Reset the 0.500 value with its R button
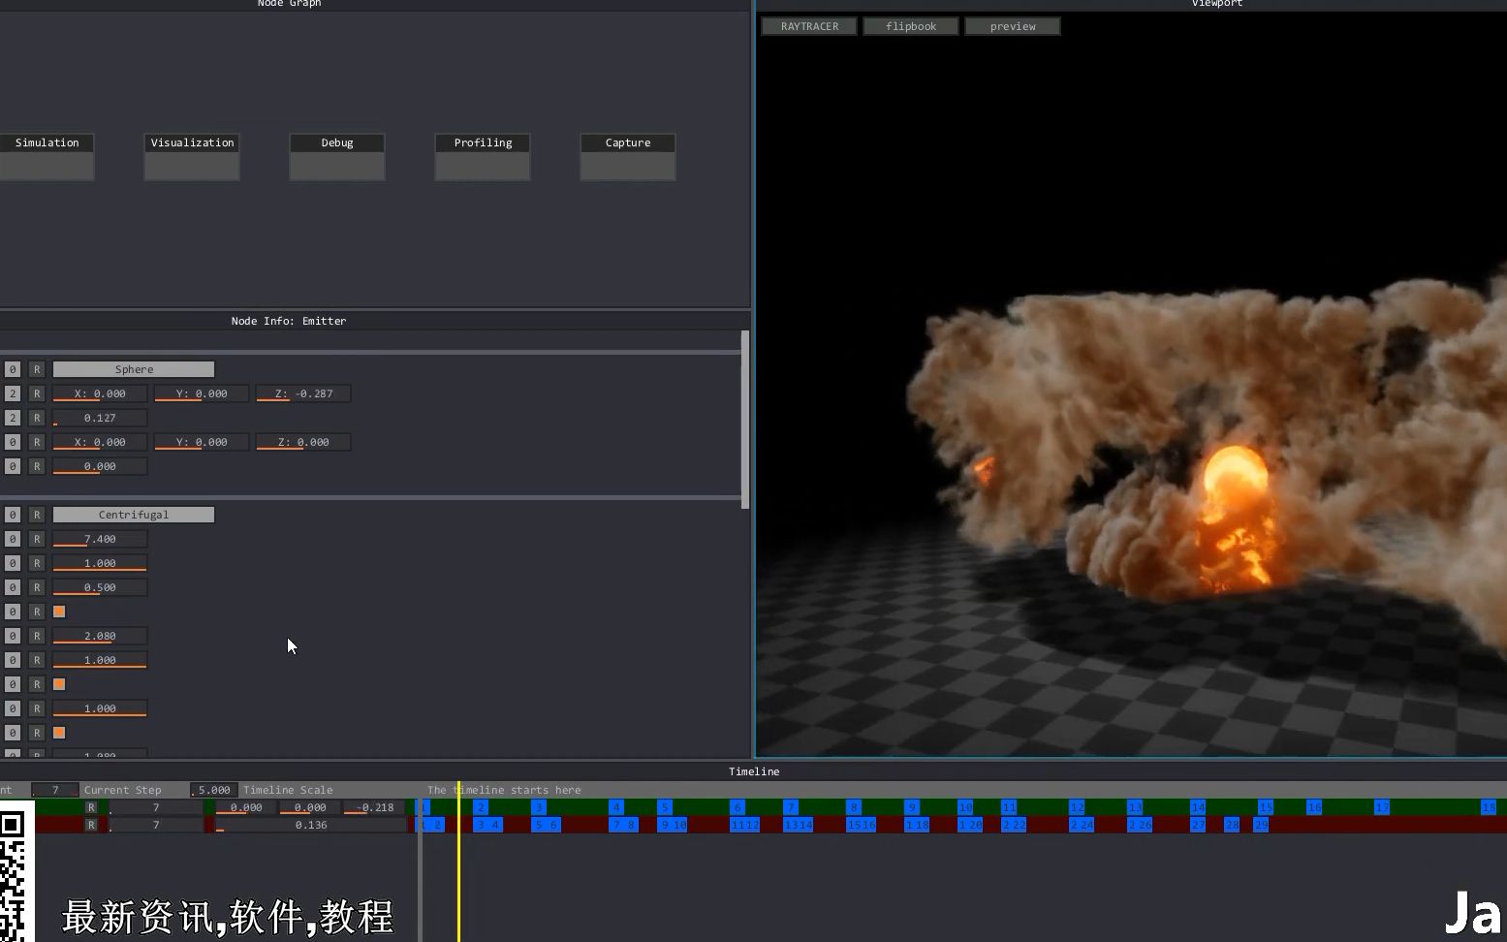The image size is (1507, 942). pos(37,587)
